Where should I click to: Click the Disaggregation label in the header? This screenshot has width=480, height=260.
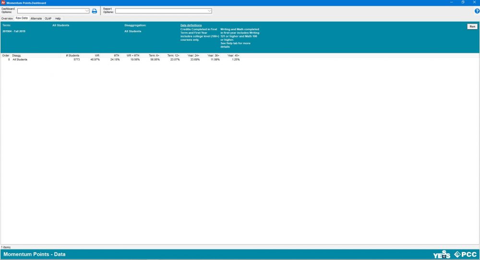coord(135,25)
